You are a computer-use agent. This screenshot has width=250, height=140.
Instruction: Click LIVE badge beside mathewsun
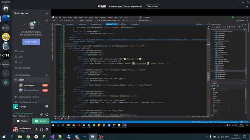click(x=45, y=85)
